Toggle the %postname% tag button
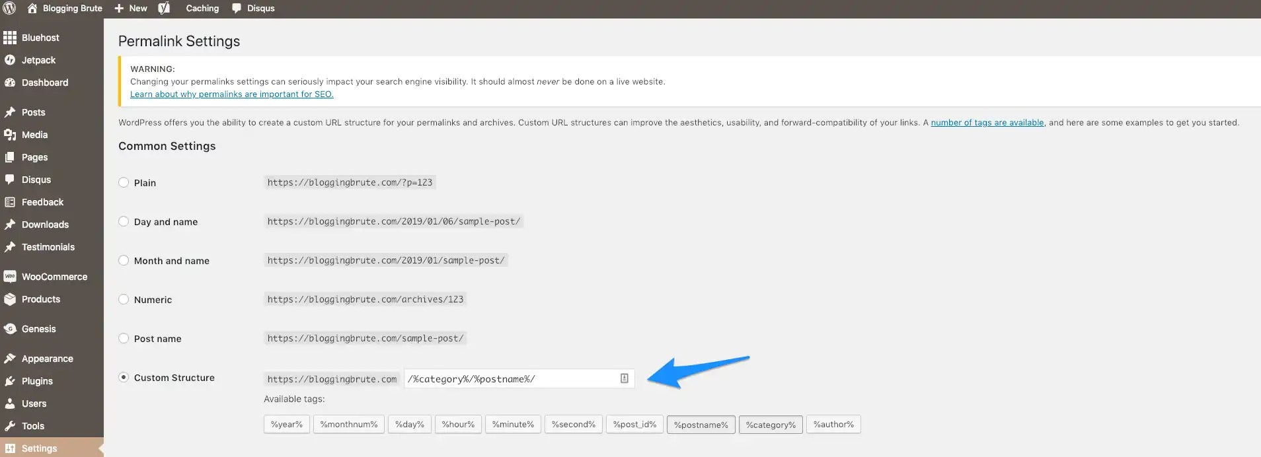The image size is (1261, 457). [701, 425]
